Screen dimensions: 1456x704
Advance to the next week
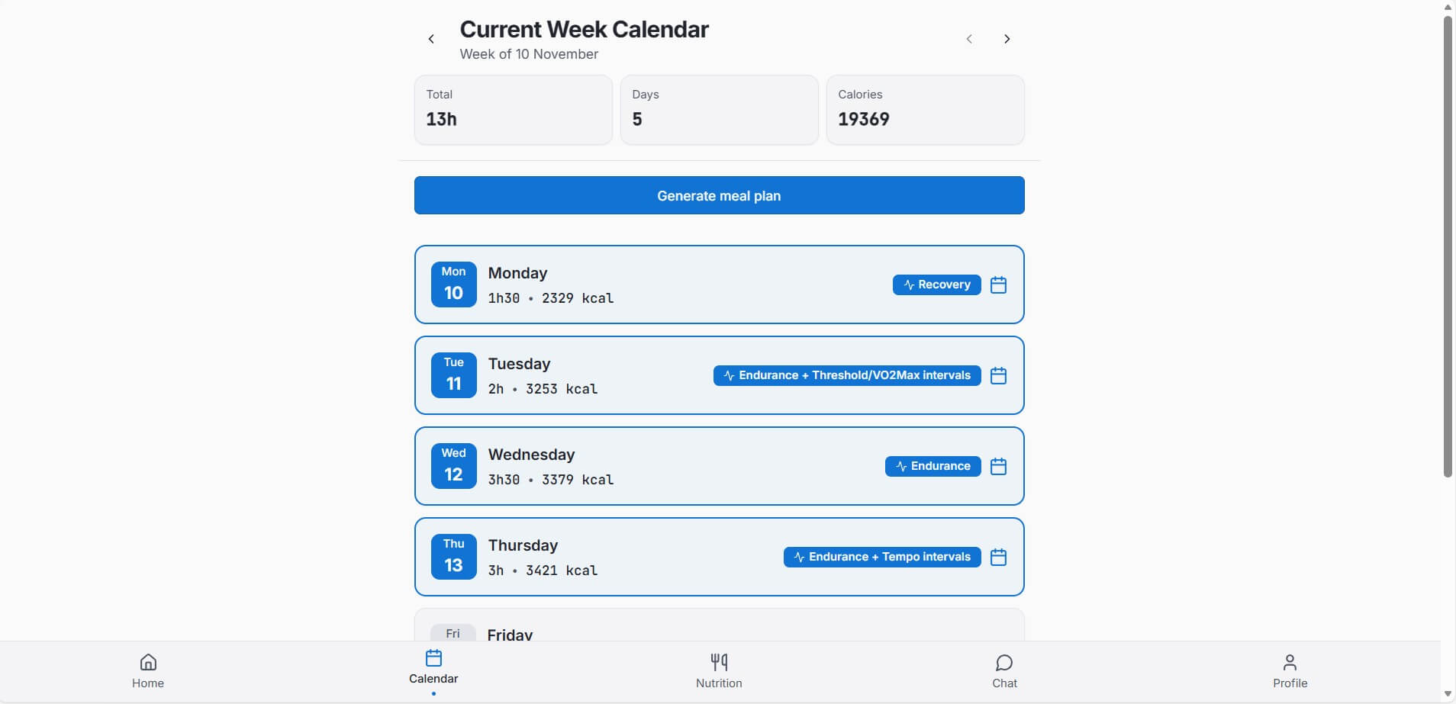[x=1007, y=39]
